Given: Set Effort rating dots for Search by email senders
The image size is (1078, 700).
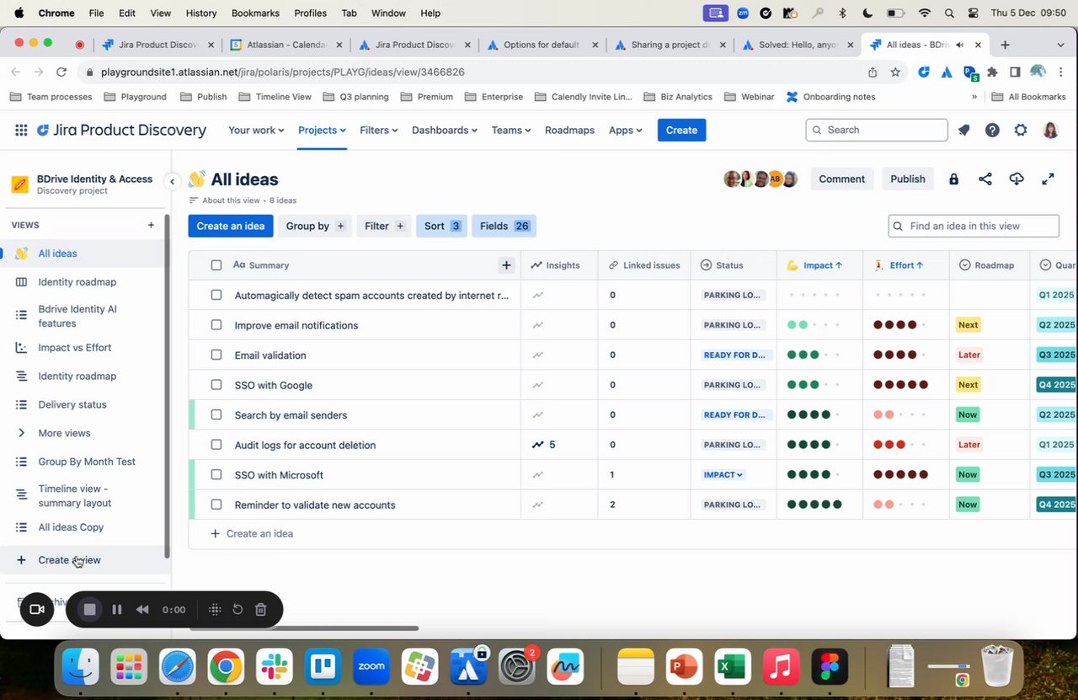Looking at the screenshot, I should click(900, 414).
